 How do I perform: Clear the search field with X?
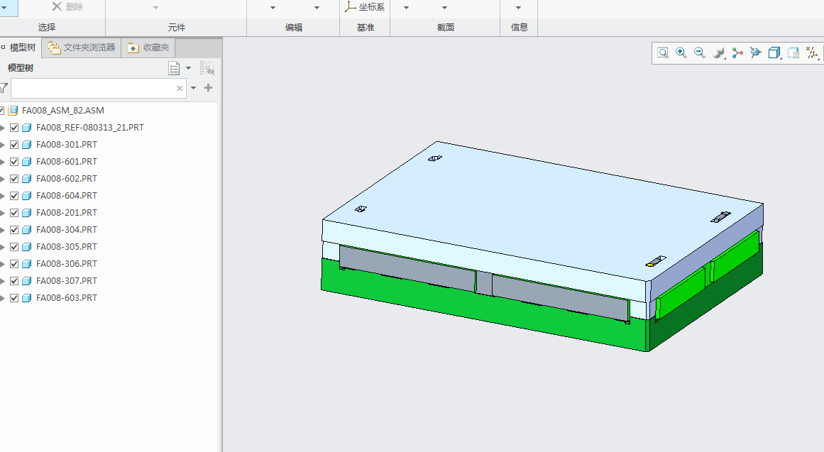pos(179,88)
